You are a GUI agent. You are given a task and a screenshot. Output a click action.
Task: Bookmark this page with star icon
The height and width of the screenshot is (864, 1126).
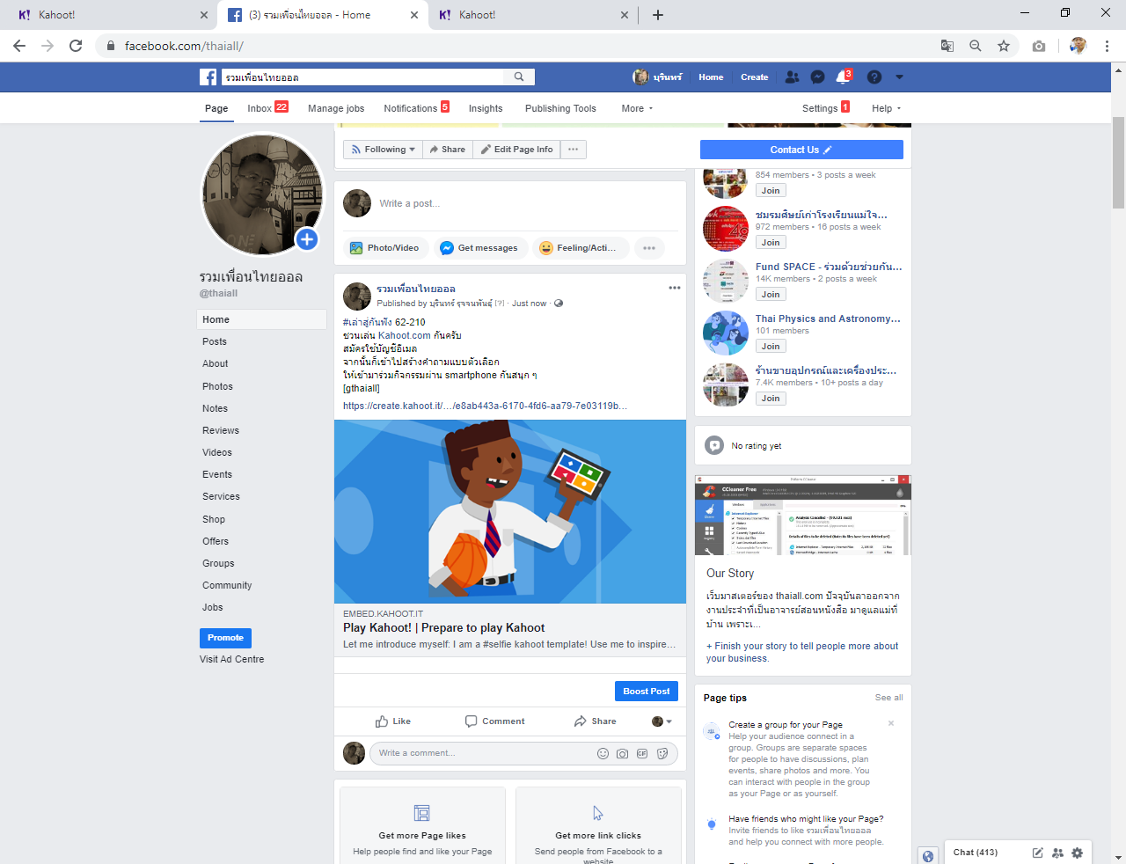(x=1004, y=46)
